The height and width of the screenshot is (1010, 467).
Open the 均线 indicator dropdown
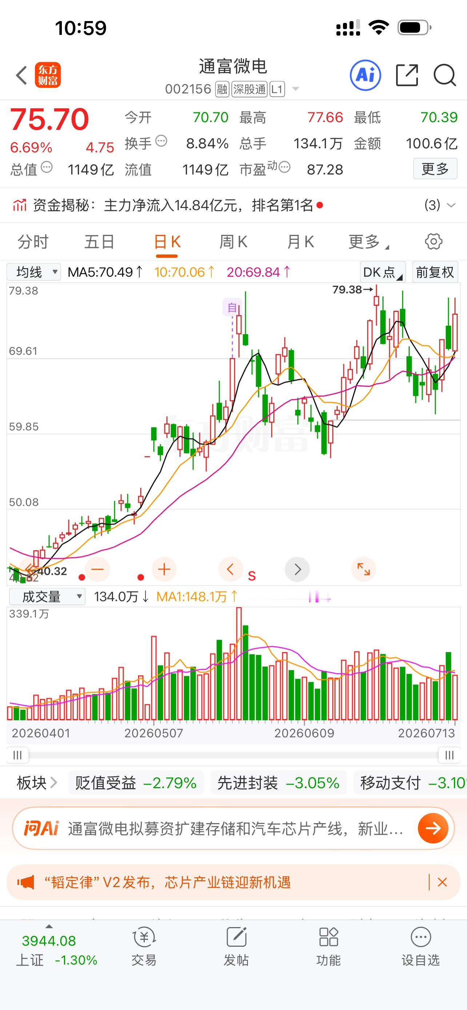coord(34,272)
